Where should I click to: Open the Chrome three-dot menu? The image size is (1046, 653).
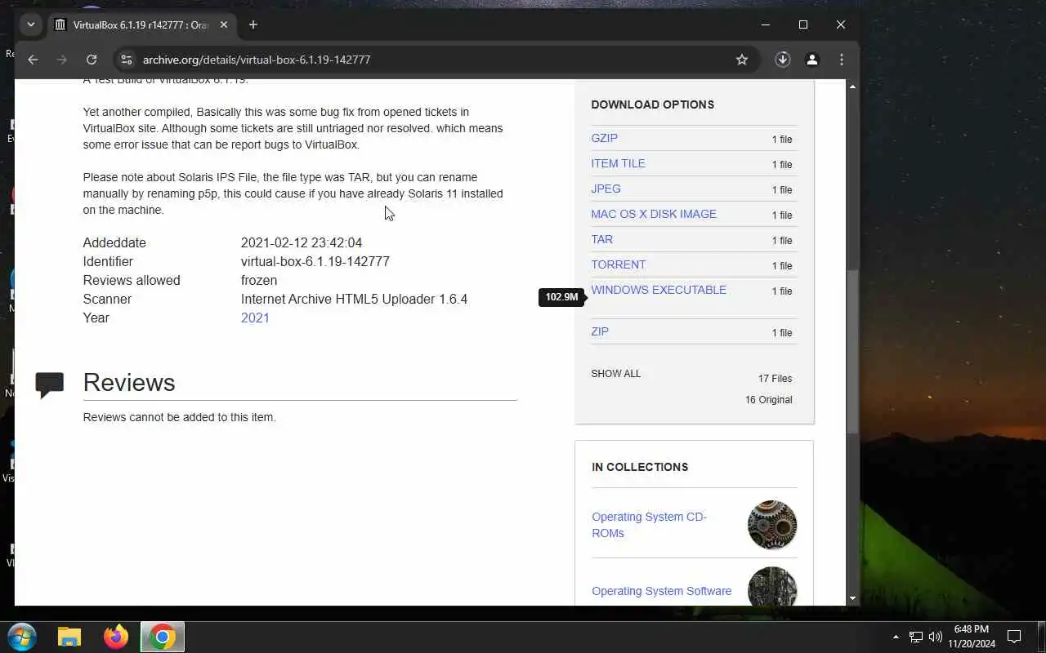coord(842,60)
